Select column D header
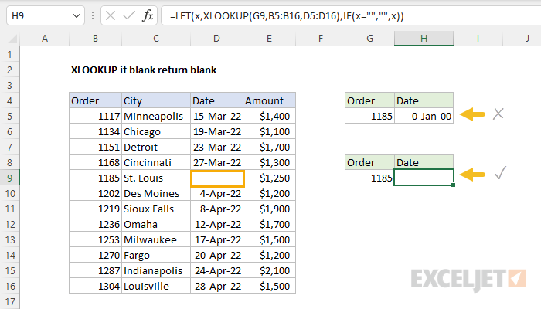The height and width of the screenshot is (309, 541). [217, 39]
